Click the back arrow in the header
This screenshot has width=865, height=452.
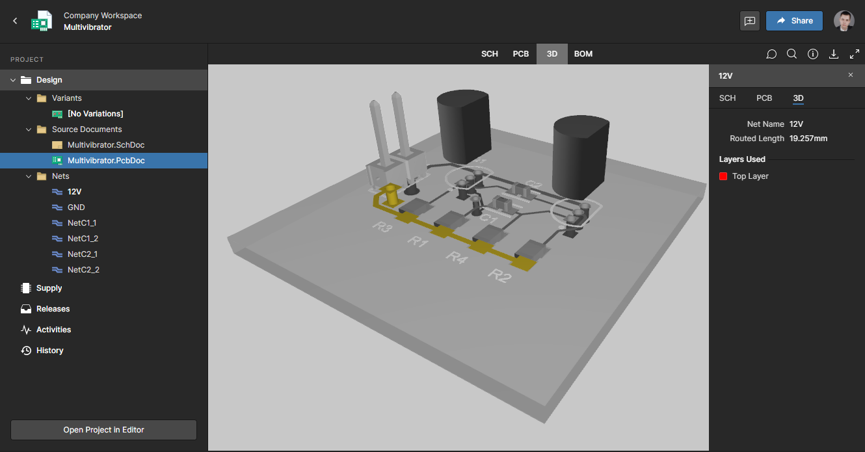pos(15,21)
